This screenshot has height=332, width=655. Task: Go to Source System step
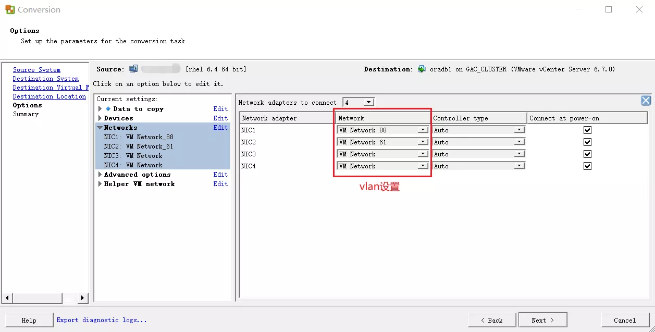point(36,70)
